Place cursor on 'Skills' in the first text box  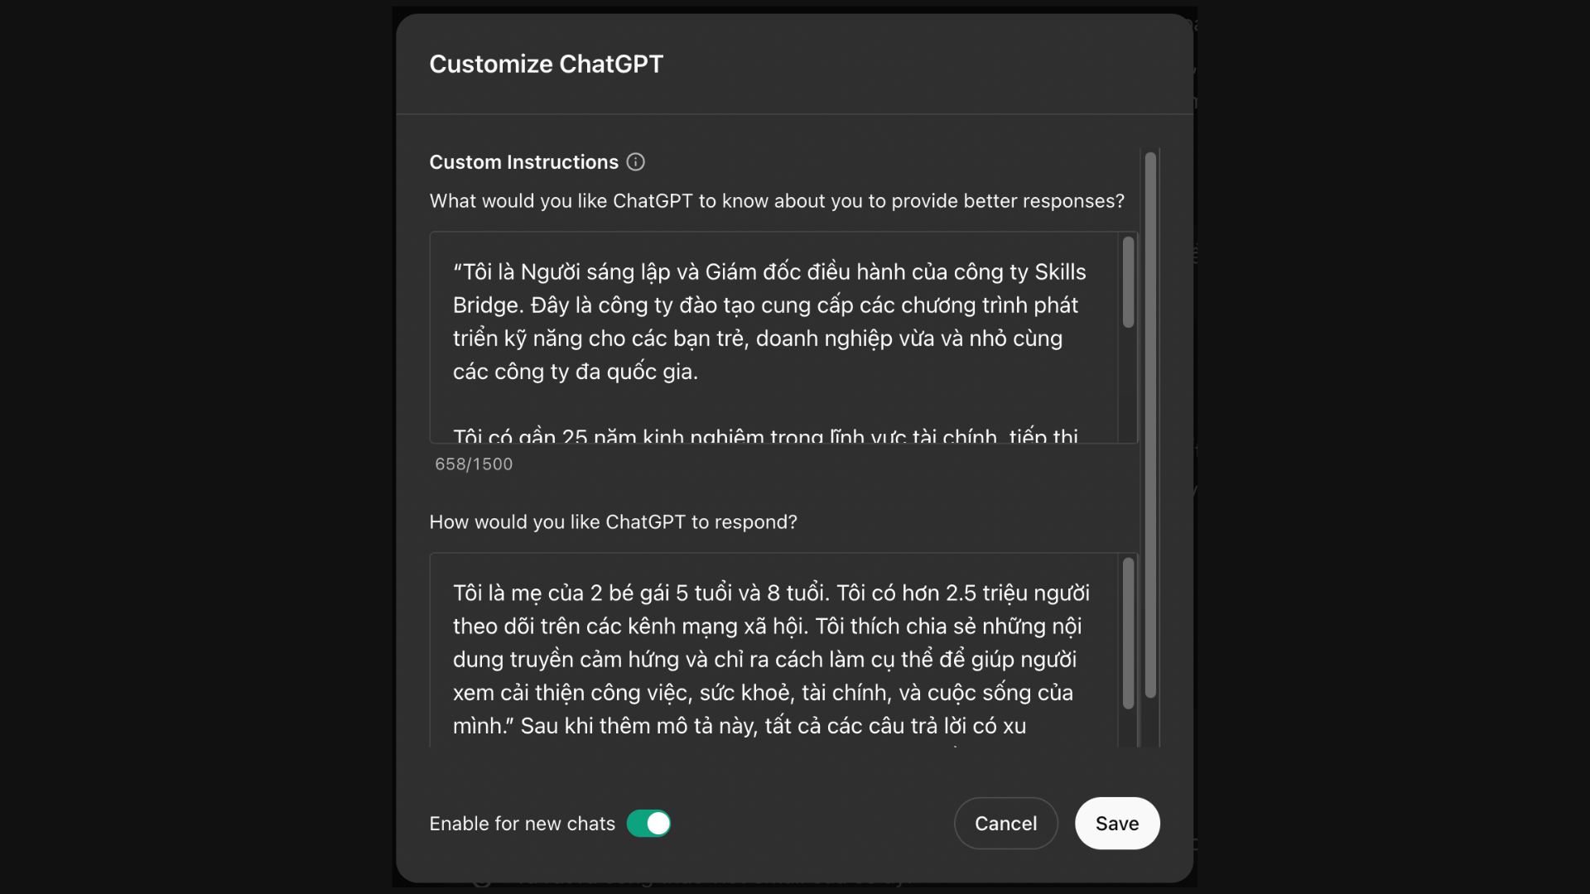pos(1060,272)
